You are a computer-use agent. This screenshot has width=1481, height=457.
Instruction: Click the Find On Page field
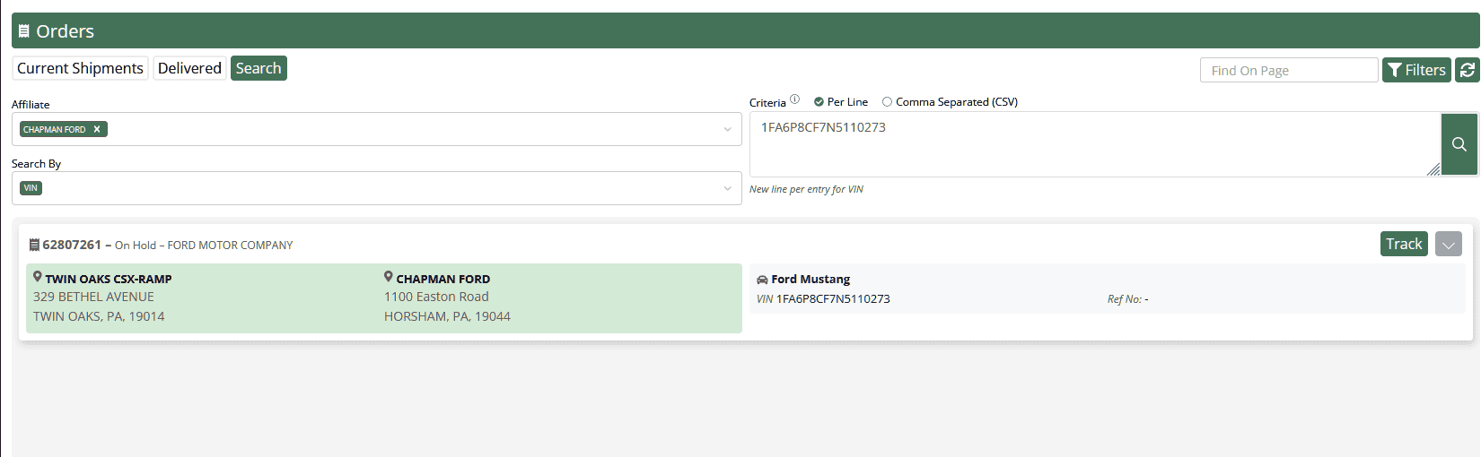coord(1289,70)
